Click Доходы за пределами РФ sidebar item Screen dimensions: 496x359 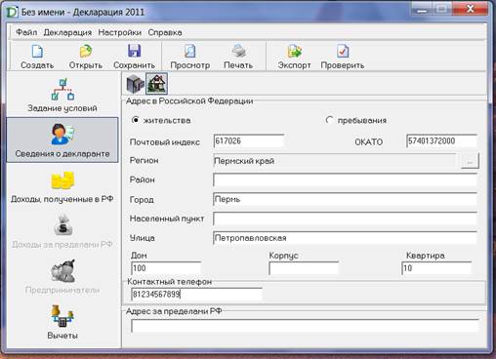click(62, 231)
